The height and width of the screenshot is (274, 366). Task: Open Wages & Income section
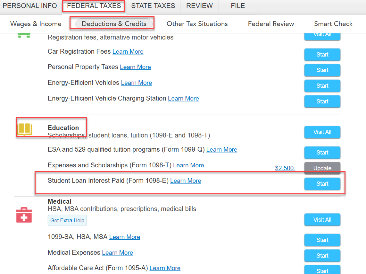(x=36, y=24)
